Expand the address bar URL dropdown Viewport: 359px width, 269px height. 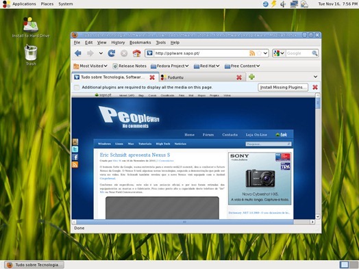265,53
